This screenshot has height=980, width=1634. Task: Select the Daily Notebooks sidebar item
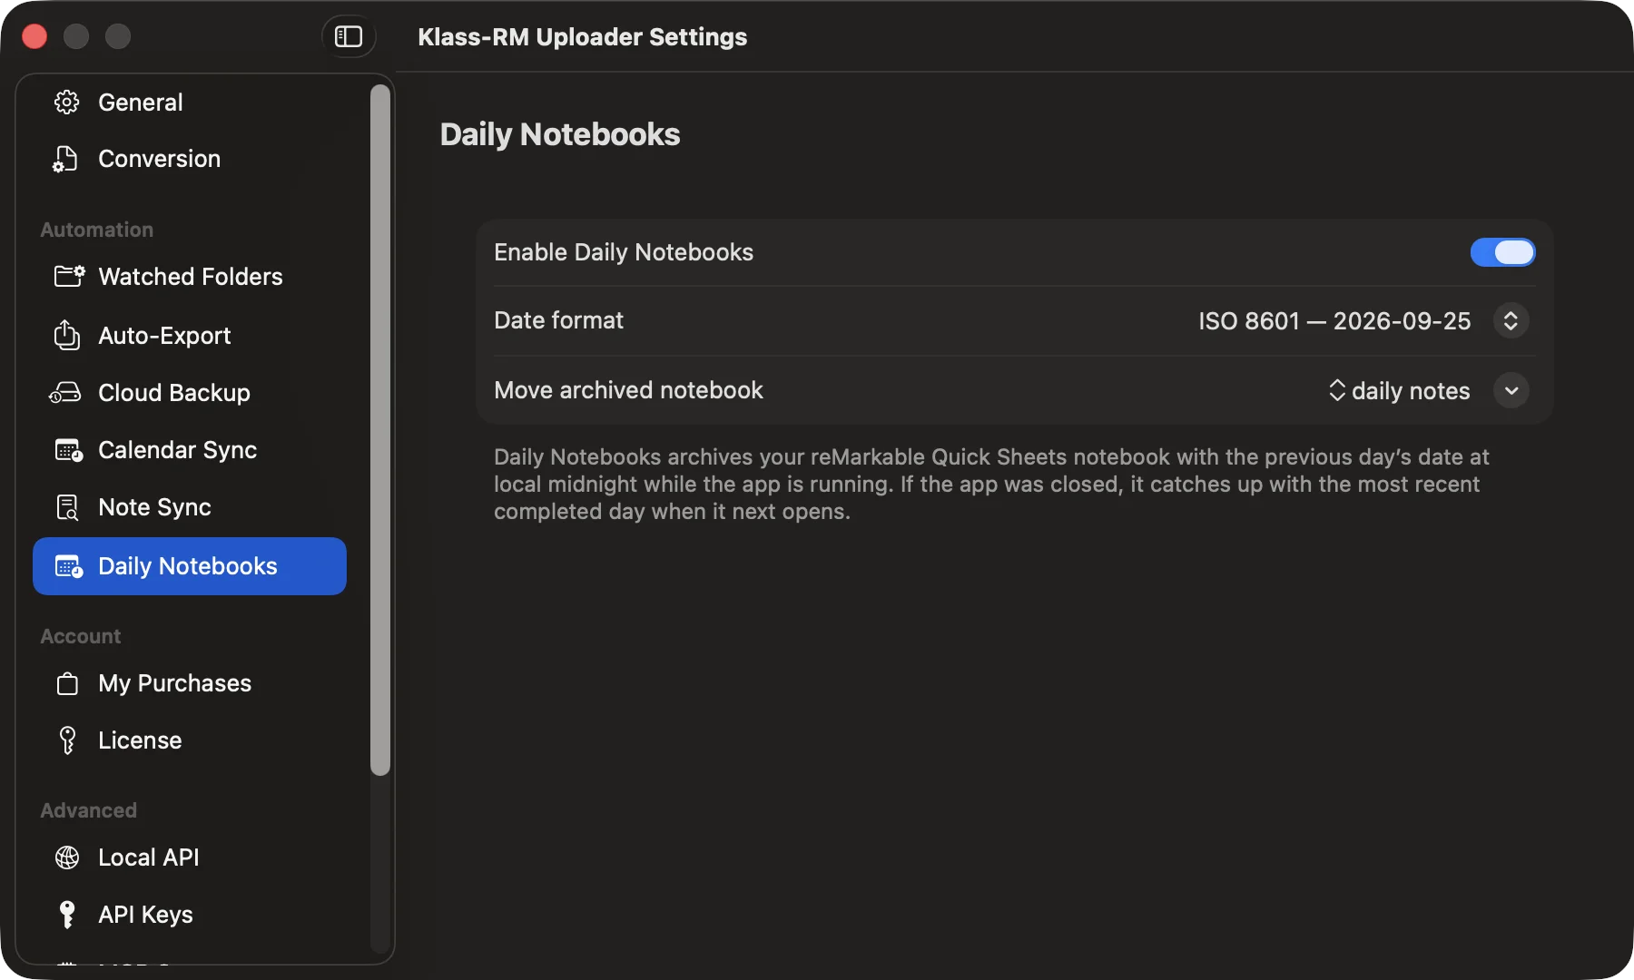pyautogui.click(x=190, y=566)
